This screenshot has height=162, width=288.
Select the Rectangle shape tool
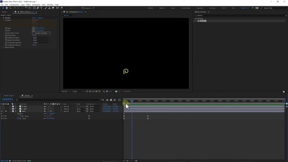tap(34, 8)
